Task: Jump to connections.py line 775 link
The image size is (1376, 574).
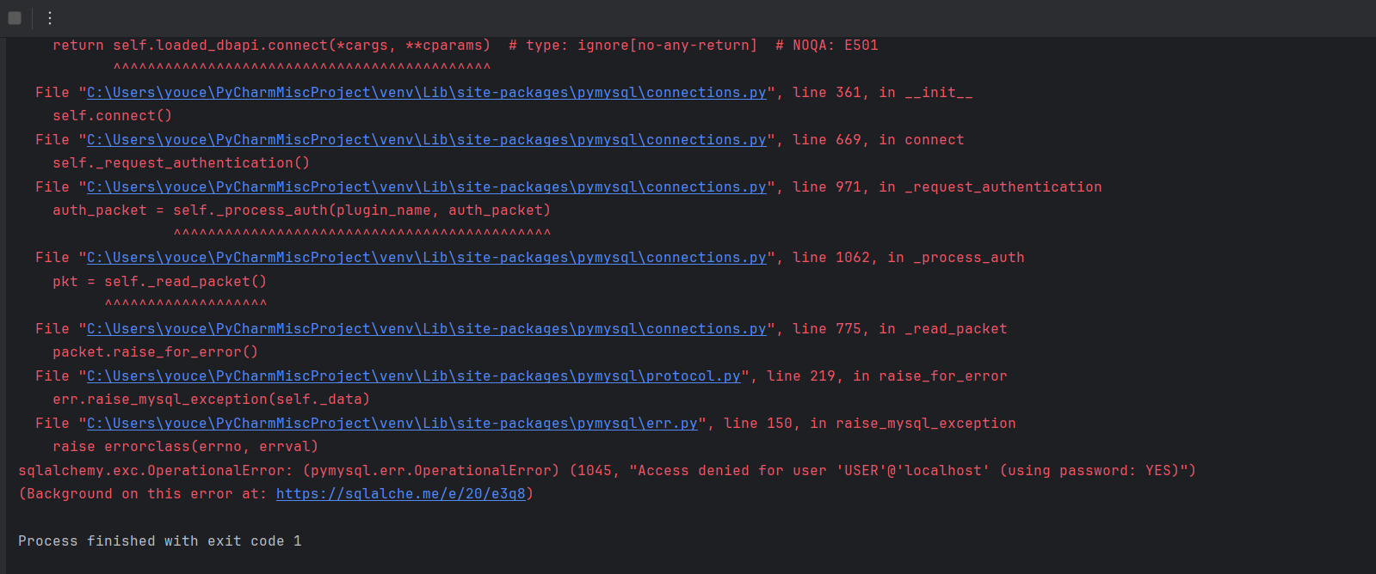Action: point(426,329)
